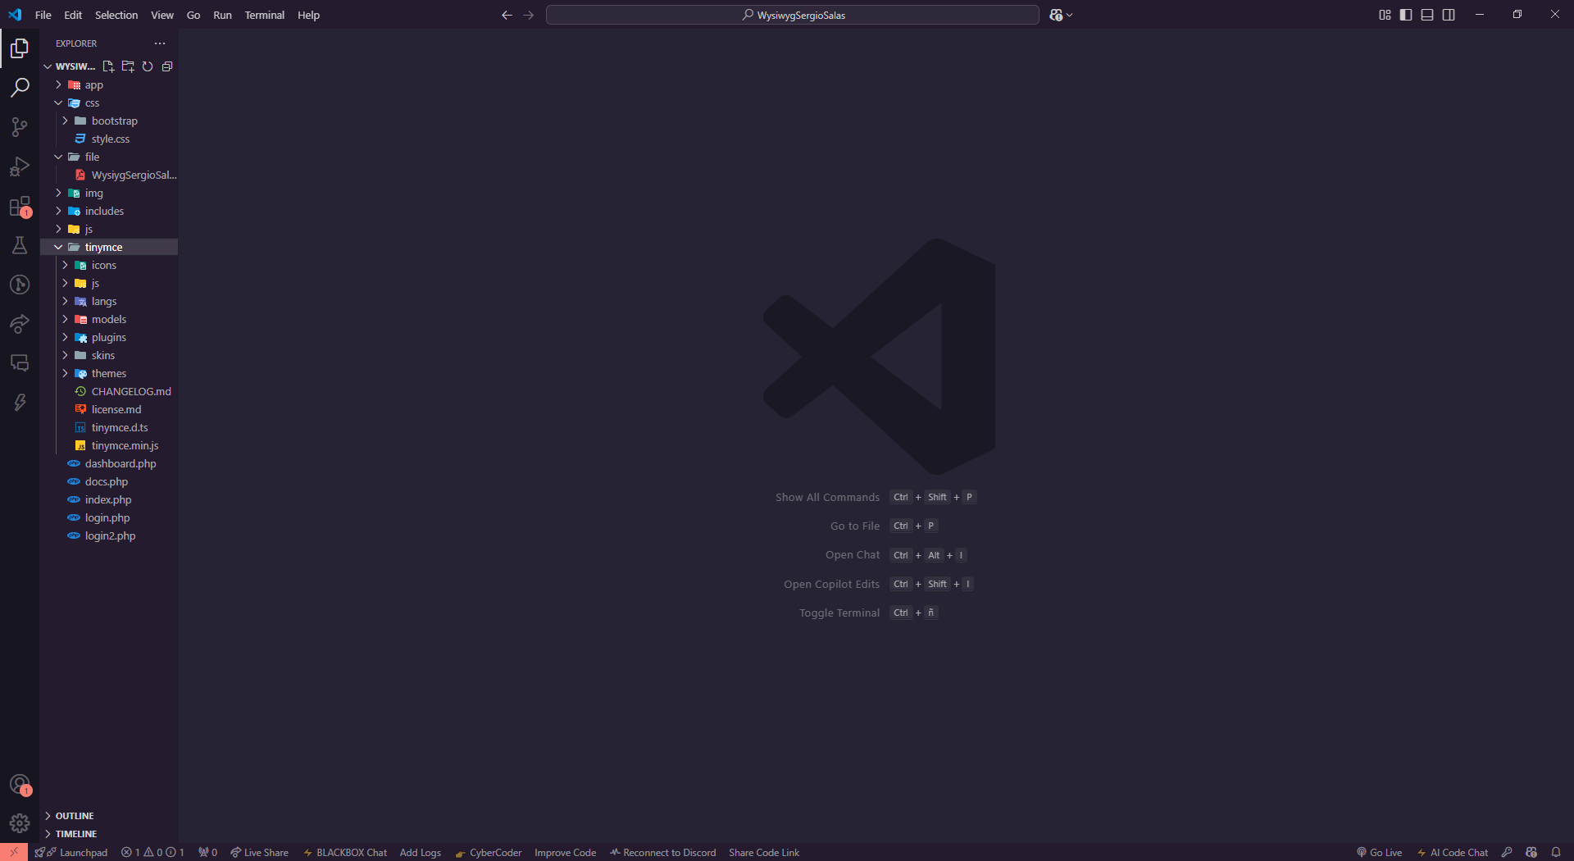Click AI Code Chat in status bar
This screenshot has height=861, width=1574.
[x=1453, y=853]
